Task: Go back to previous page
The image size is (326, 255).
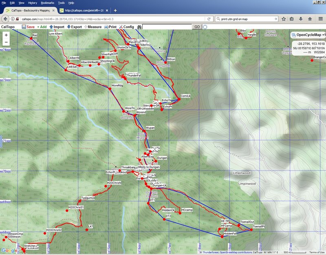Action: pyautogui.click(x=5, y=19)
